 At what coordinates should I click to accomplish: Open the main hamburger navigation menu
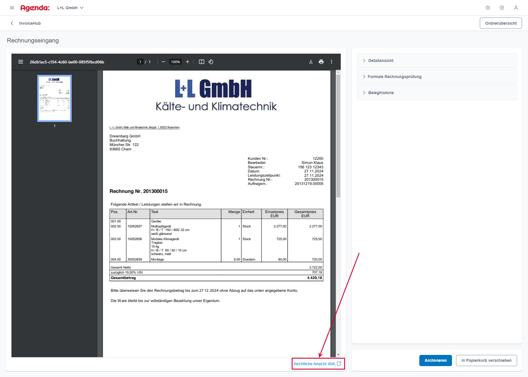point(12,8)
